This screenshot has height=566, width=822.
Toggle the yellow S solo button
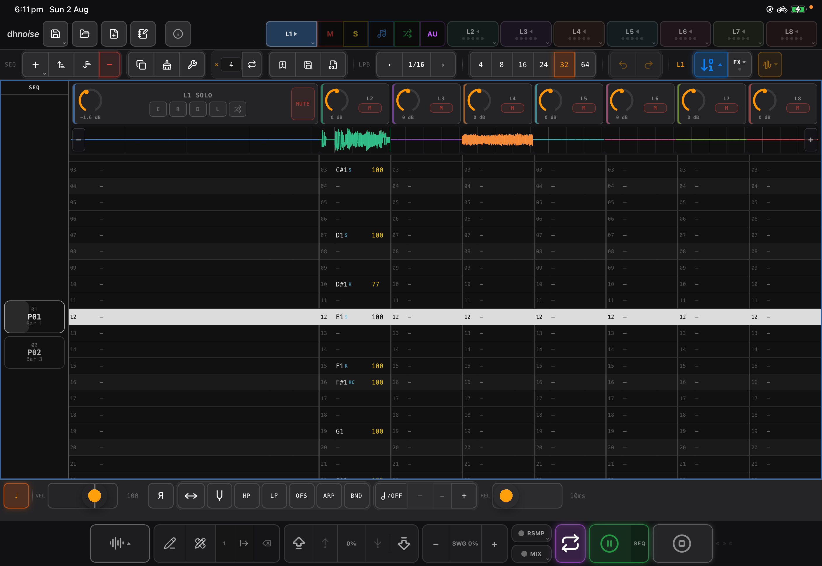click(356, 34)
